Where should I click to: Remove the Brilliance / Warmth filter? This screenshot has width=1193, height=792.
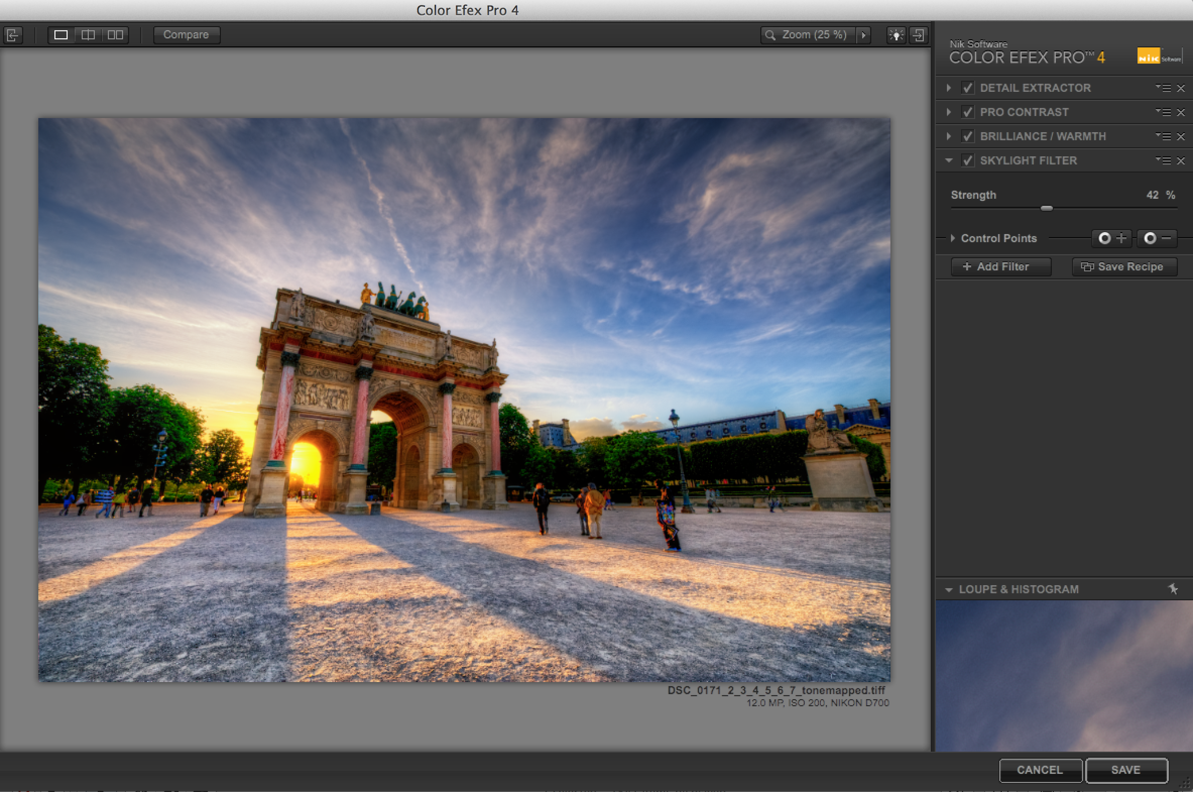coord(1180,136)
